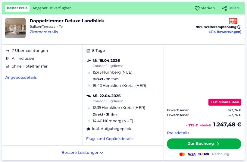Screen dimensions: 247x162
Task: Click the Zur Buchung button
Action: [204, 144]
